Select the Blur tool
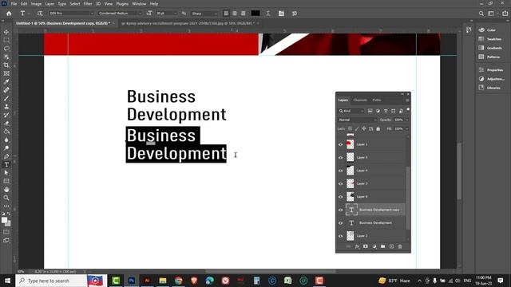Screen dimensions: 511x287 coord(6,140)
